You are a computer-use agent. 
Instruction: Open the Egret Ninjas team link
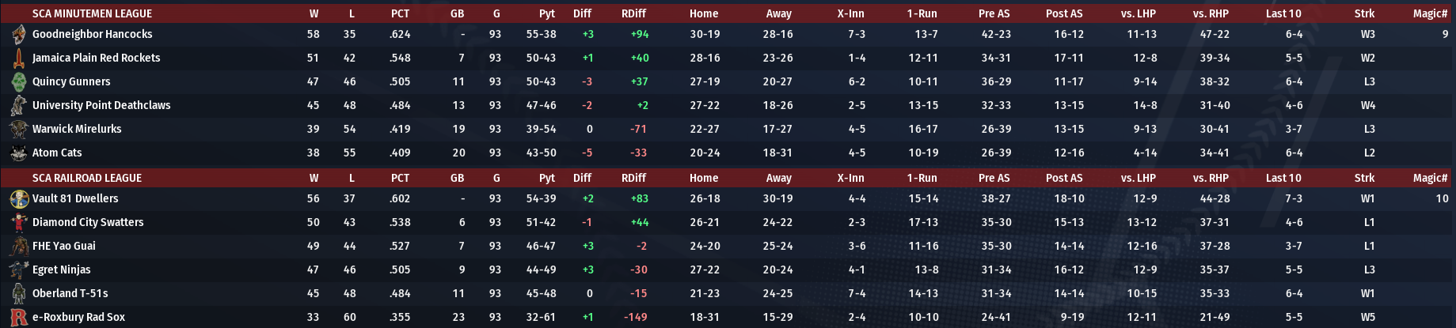[61, 270]
